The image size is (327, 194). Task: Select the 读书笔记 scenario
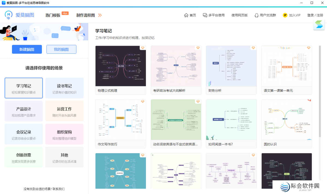(x=64, y=88)
